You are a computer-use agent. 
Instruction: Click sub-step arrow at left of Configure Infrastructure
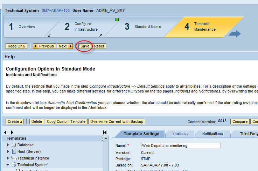(x=49, y=35)
